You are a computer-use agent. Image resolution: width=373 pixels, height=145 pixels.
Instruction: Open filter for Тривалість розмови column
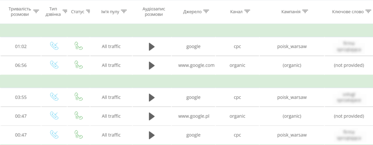click(36, 12)
